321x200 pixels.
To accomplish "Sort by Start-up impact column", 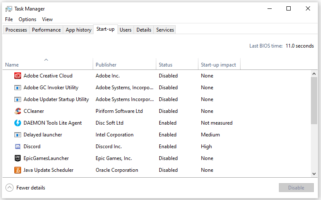I will (x=218, y=65).
